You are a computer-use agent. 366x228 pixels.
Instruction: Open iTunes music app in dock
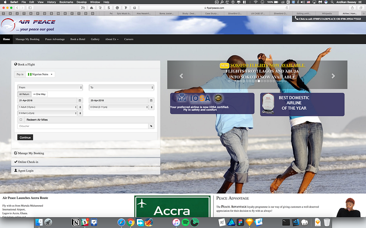point(176,223)
